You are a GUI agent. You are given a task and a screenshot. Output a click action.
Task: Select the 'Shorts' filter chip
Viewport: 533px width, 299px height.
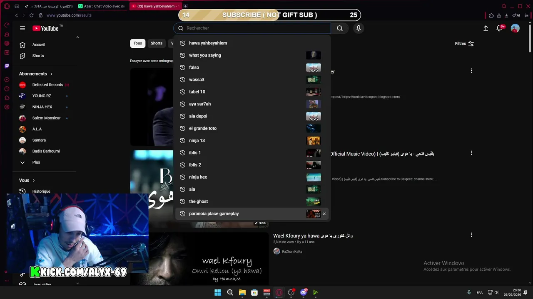(157, 43)
